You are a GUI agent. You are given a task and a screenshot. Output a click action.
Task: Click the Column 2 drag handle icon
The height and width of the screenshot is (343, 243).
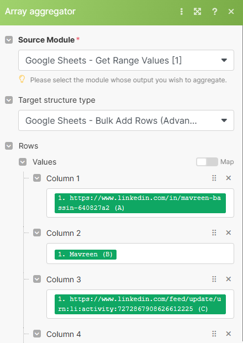point(214,233)
